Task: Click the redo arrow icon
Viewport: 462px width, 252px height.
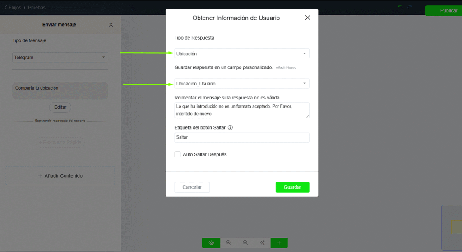Action: pos(410,8)
